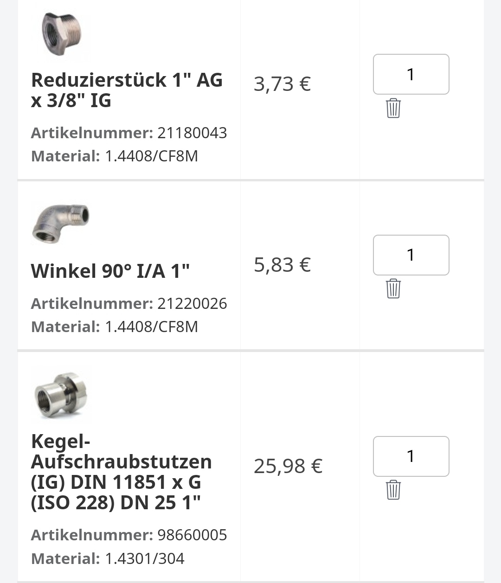Go to the Winkel 90° I/A 1" product page
The image size is (501, 583).
pos(110,271)
